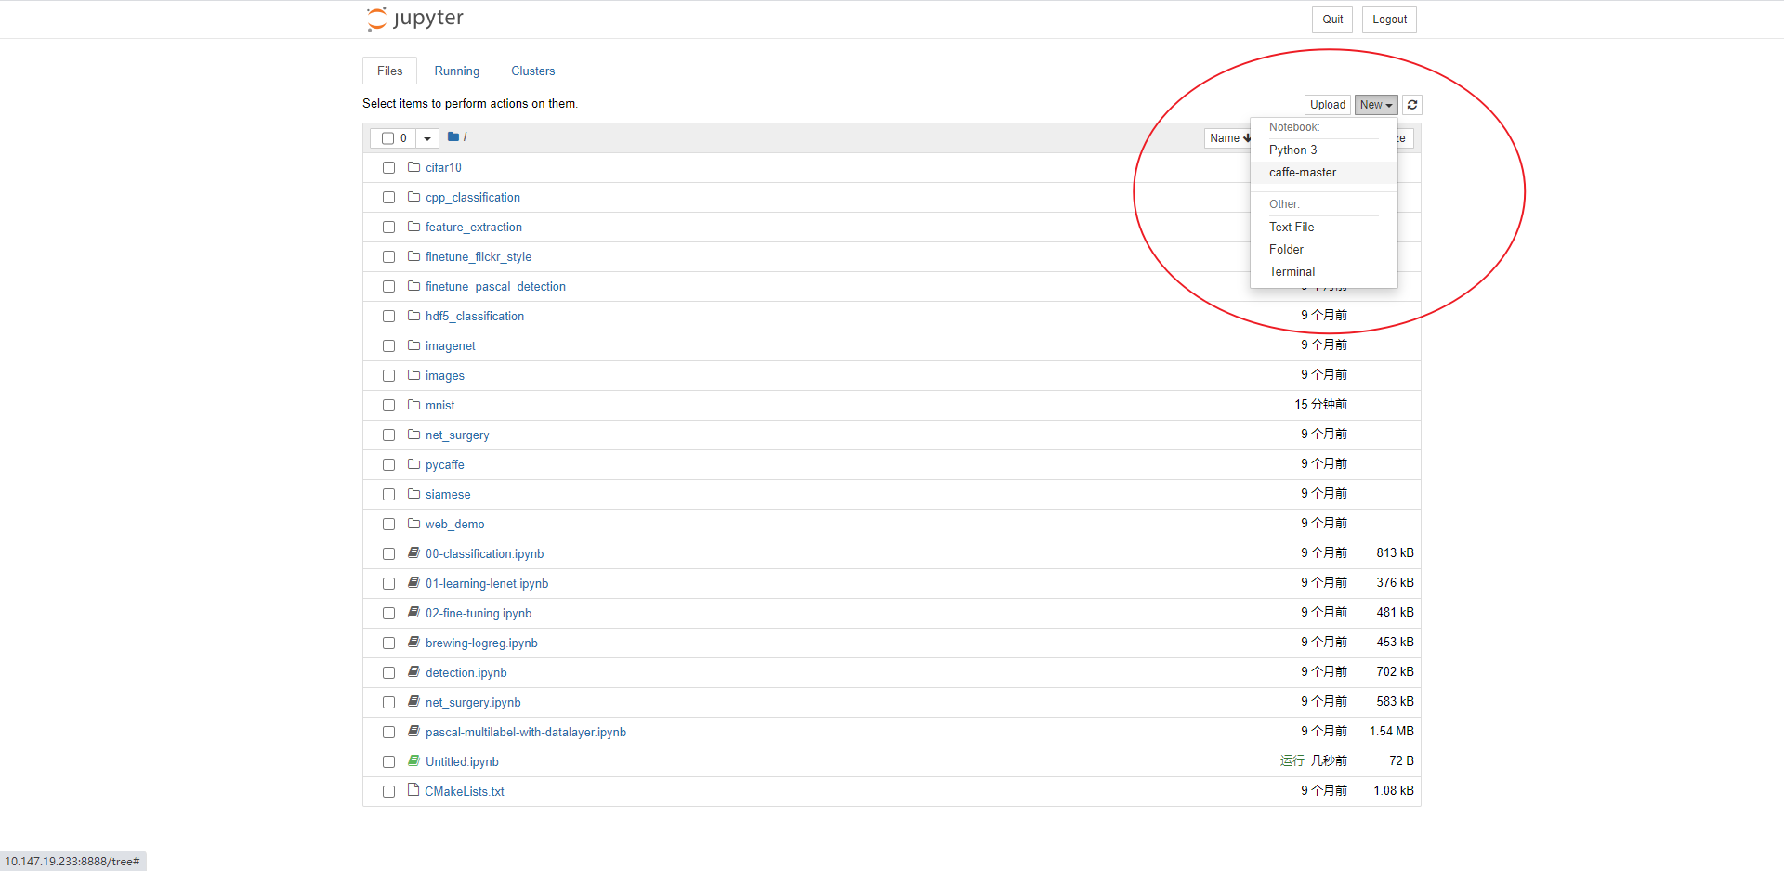This screenshot has height=871, width=1784.
Task: Create a new Folder from menu
Action: click(1323, 250)
